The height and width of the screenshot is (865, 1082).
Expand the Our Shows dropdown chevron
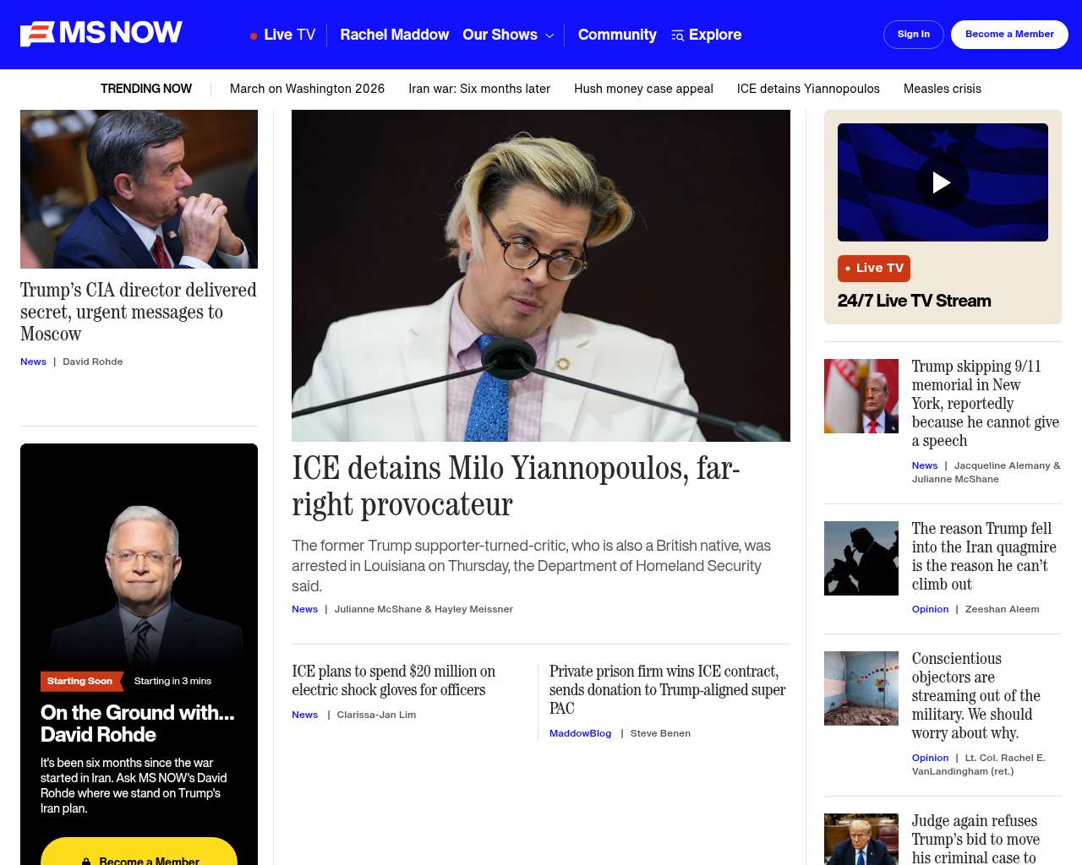(x=549, y=35)
